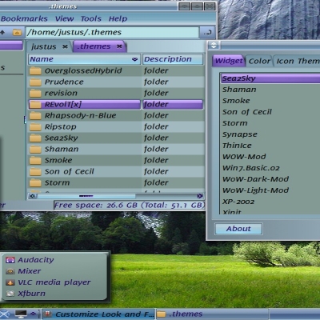The image size is (320, 320).
Task: Select the Storm folder icon in file list
Action: coord(35,183)
